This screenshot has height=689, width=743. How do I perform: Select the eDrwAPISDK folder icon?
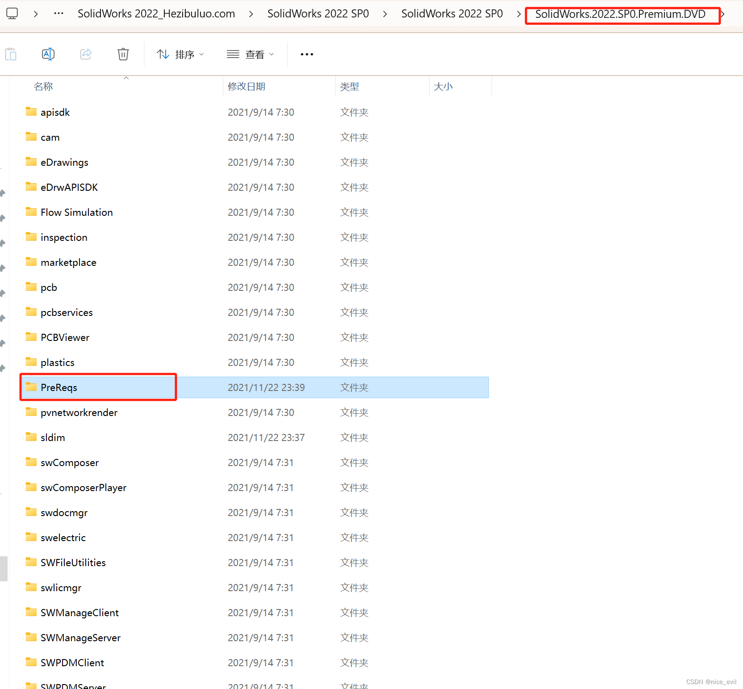pyautogui.click(x=31, y=187)
